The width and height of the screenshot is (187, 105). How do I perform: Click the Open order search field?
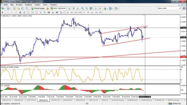point(168,8)
